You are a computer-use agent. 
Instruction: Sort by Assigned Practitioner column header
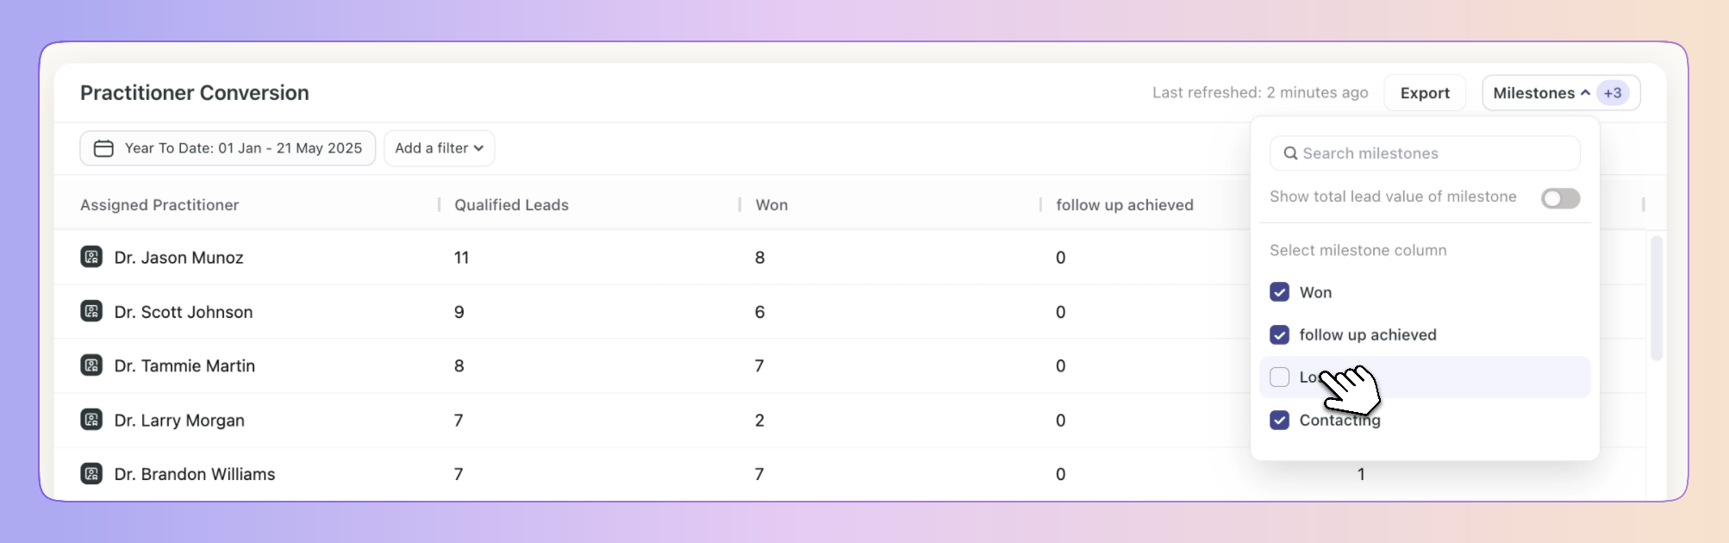coord(159,205)
